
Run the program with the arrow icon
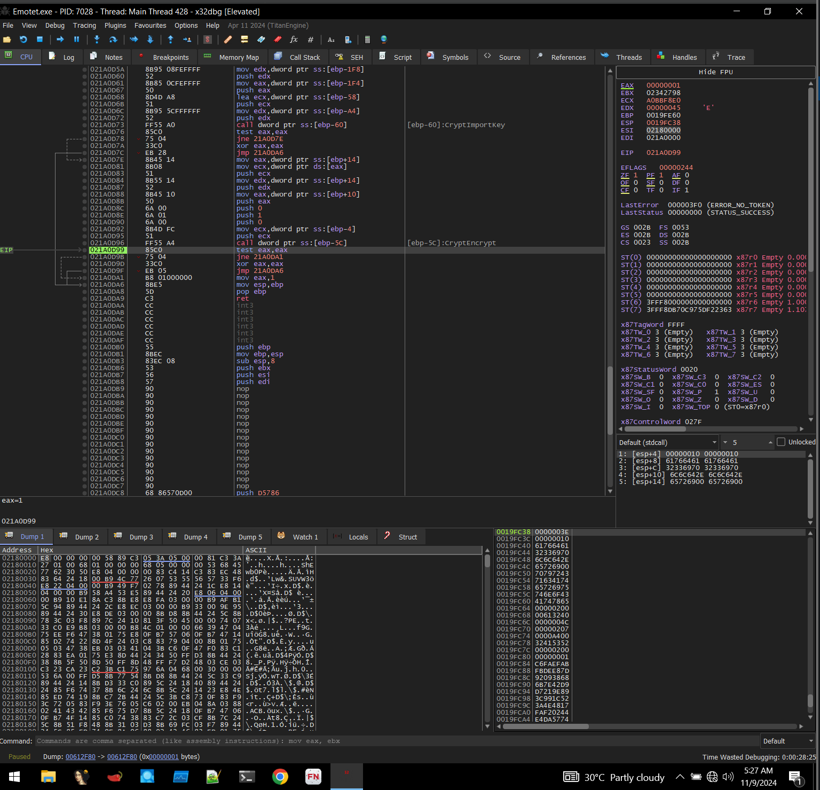[60, 40]
